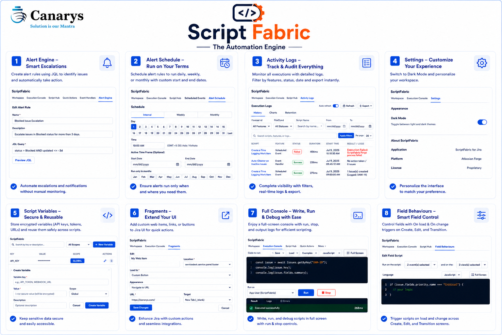
Task: Open the All Features filter dropdown
Action: pyautogui.click(x=261, y=126)
